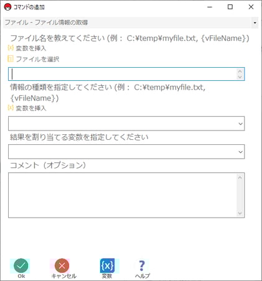The height and width of the screenshot is (281, 262).
Task: Click the ファイルを選択 document icon
Action: pos(11,59)
